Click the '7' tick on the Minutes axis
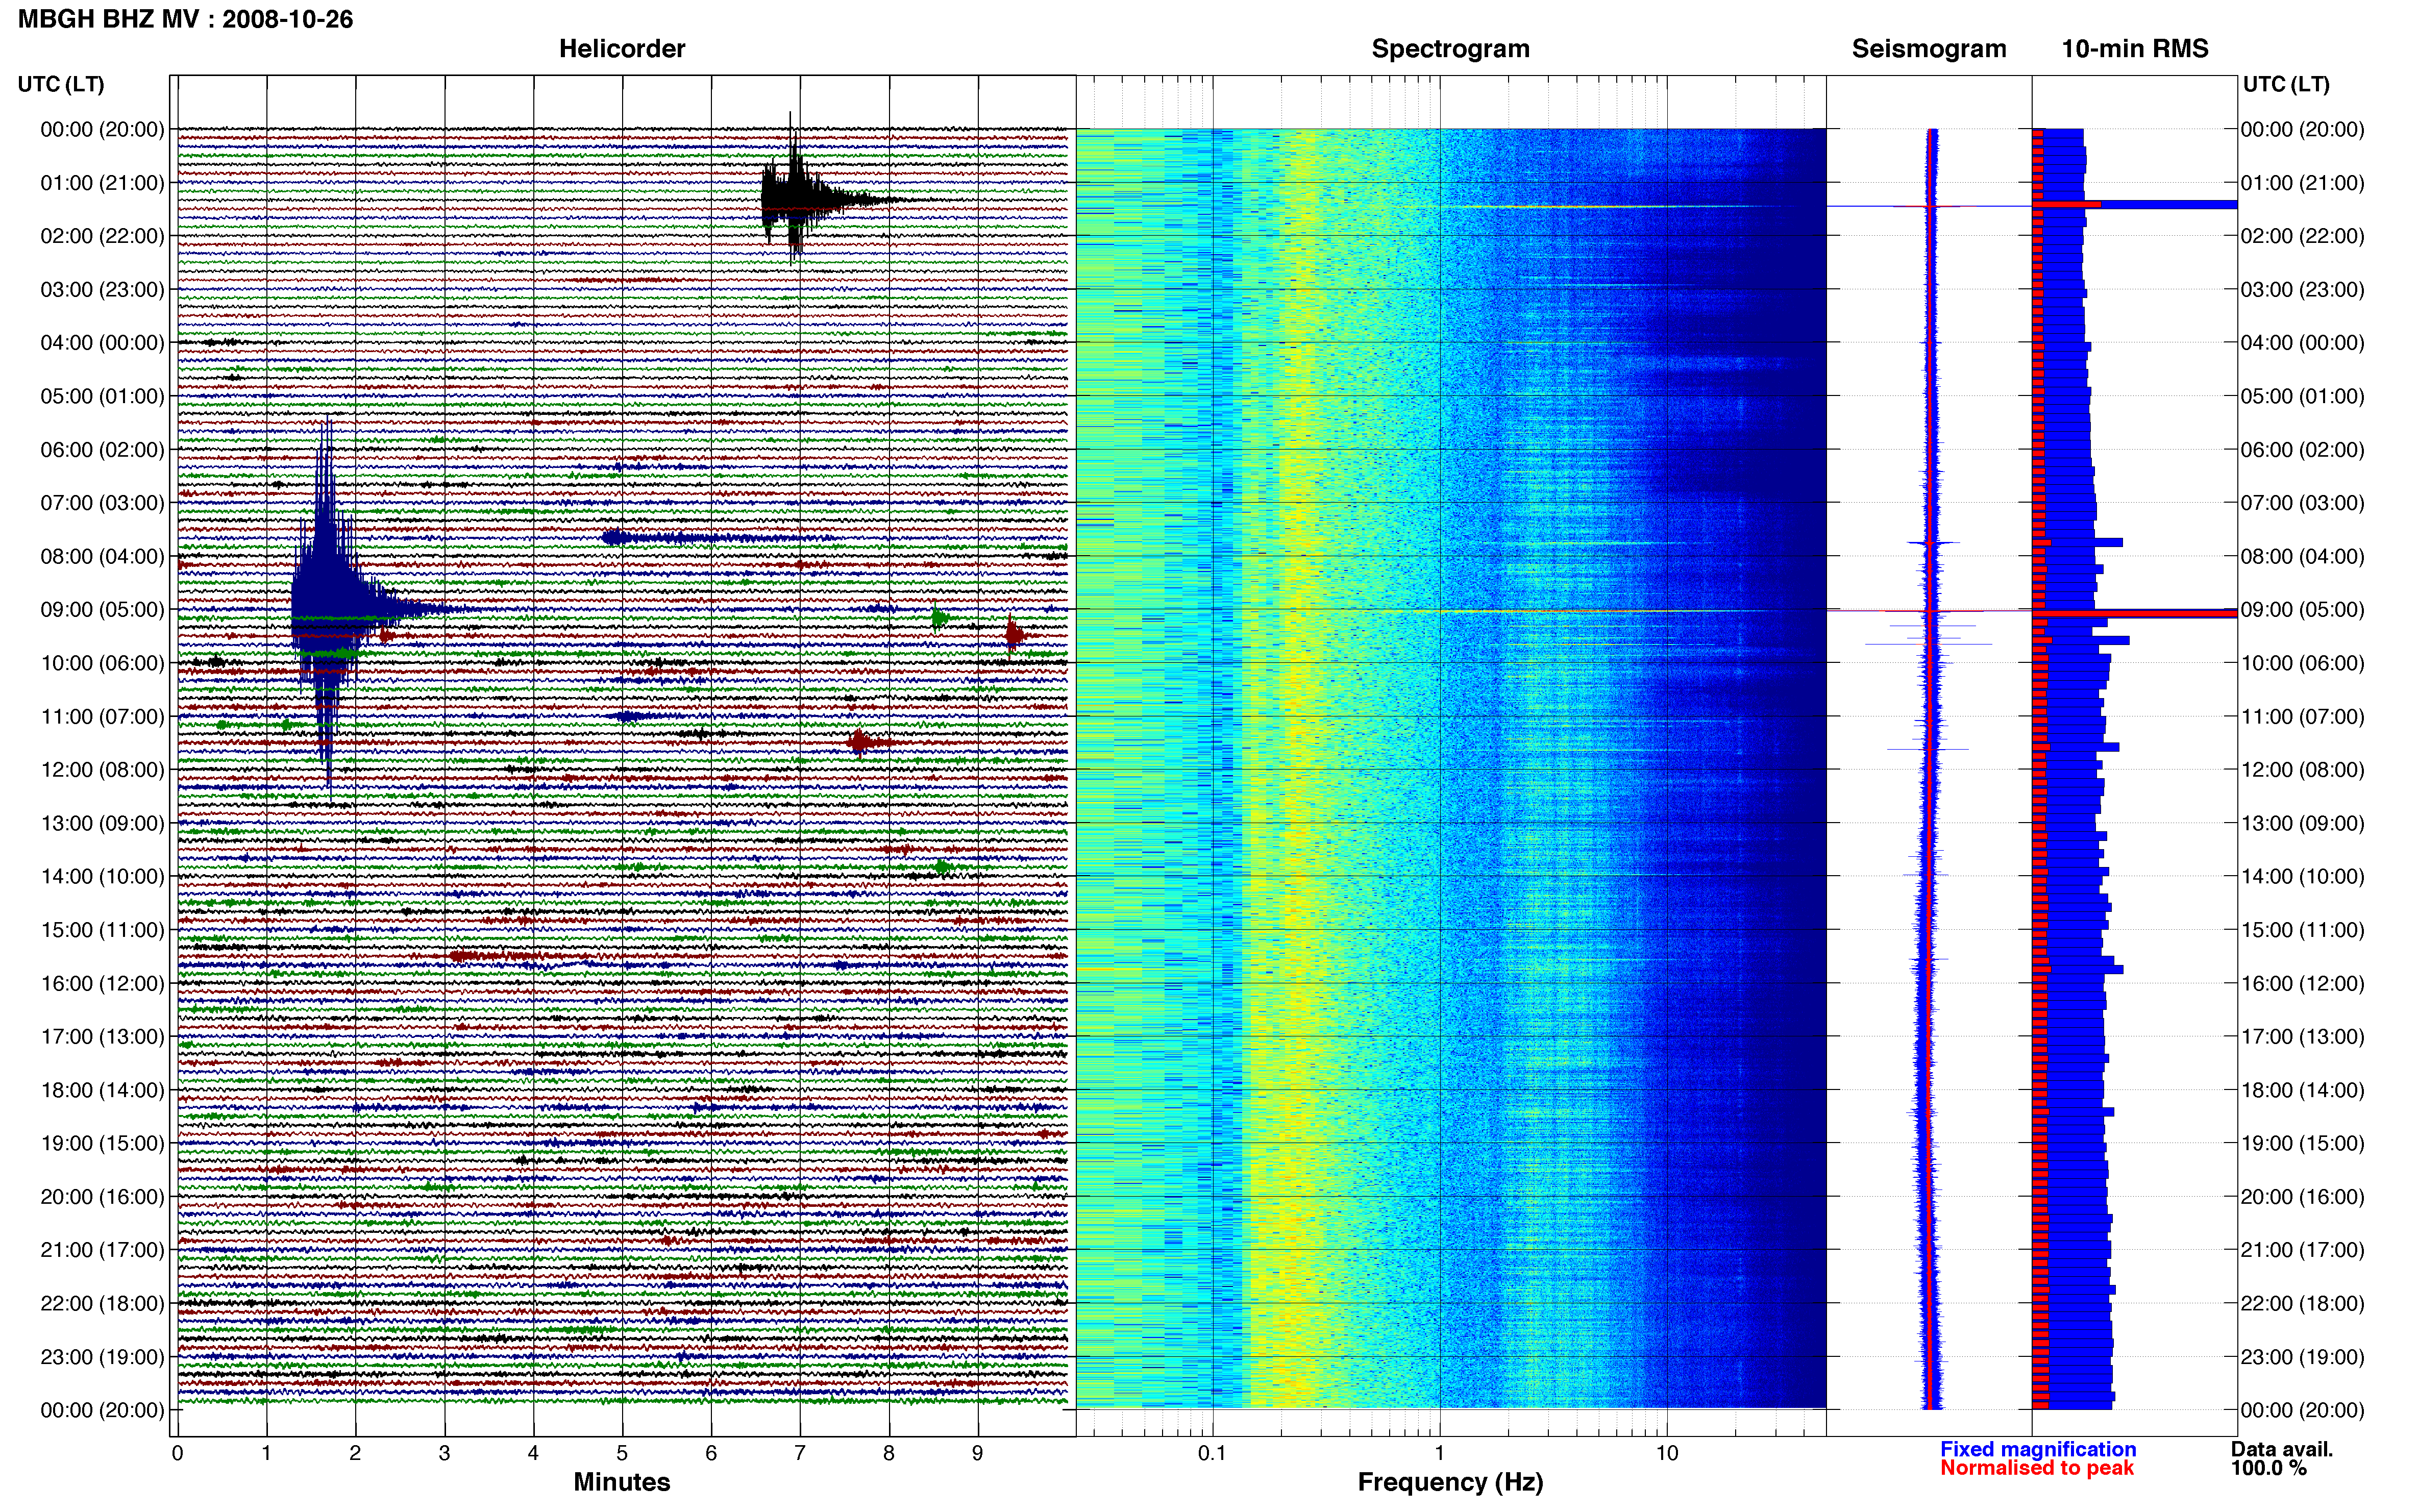 pos(800,1453)
